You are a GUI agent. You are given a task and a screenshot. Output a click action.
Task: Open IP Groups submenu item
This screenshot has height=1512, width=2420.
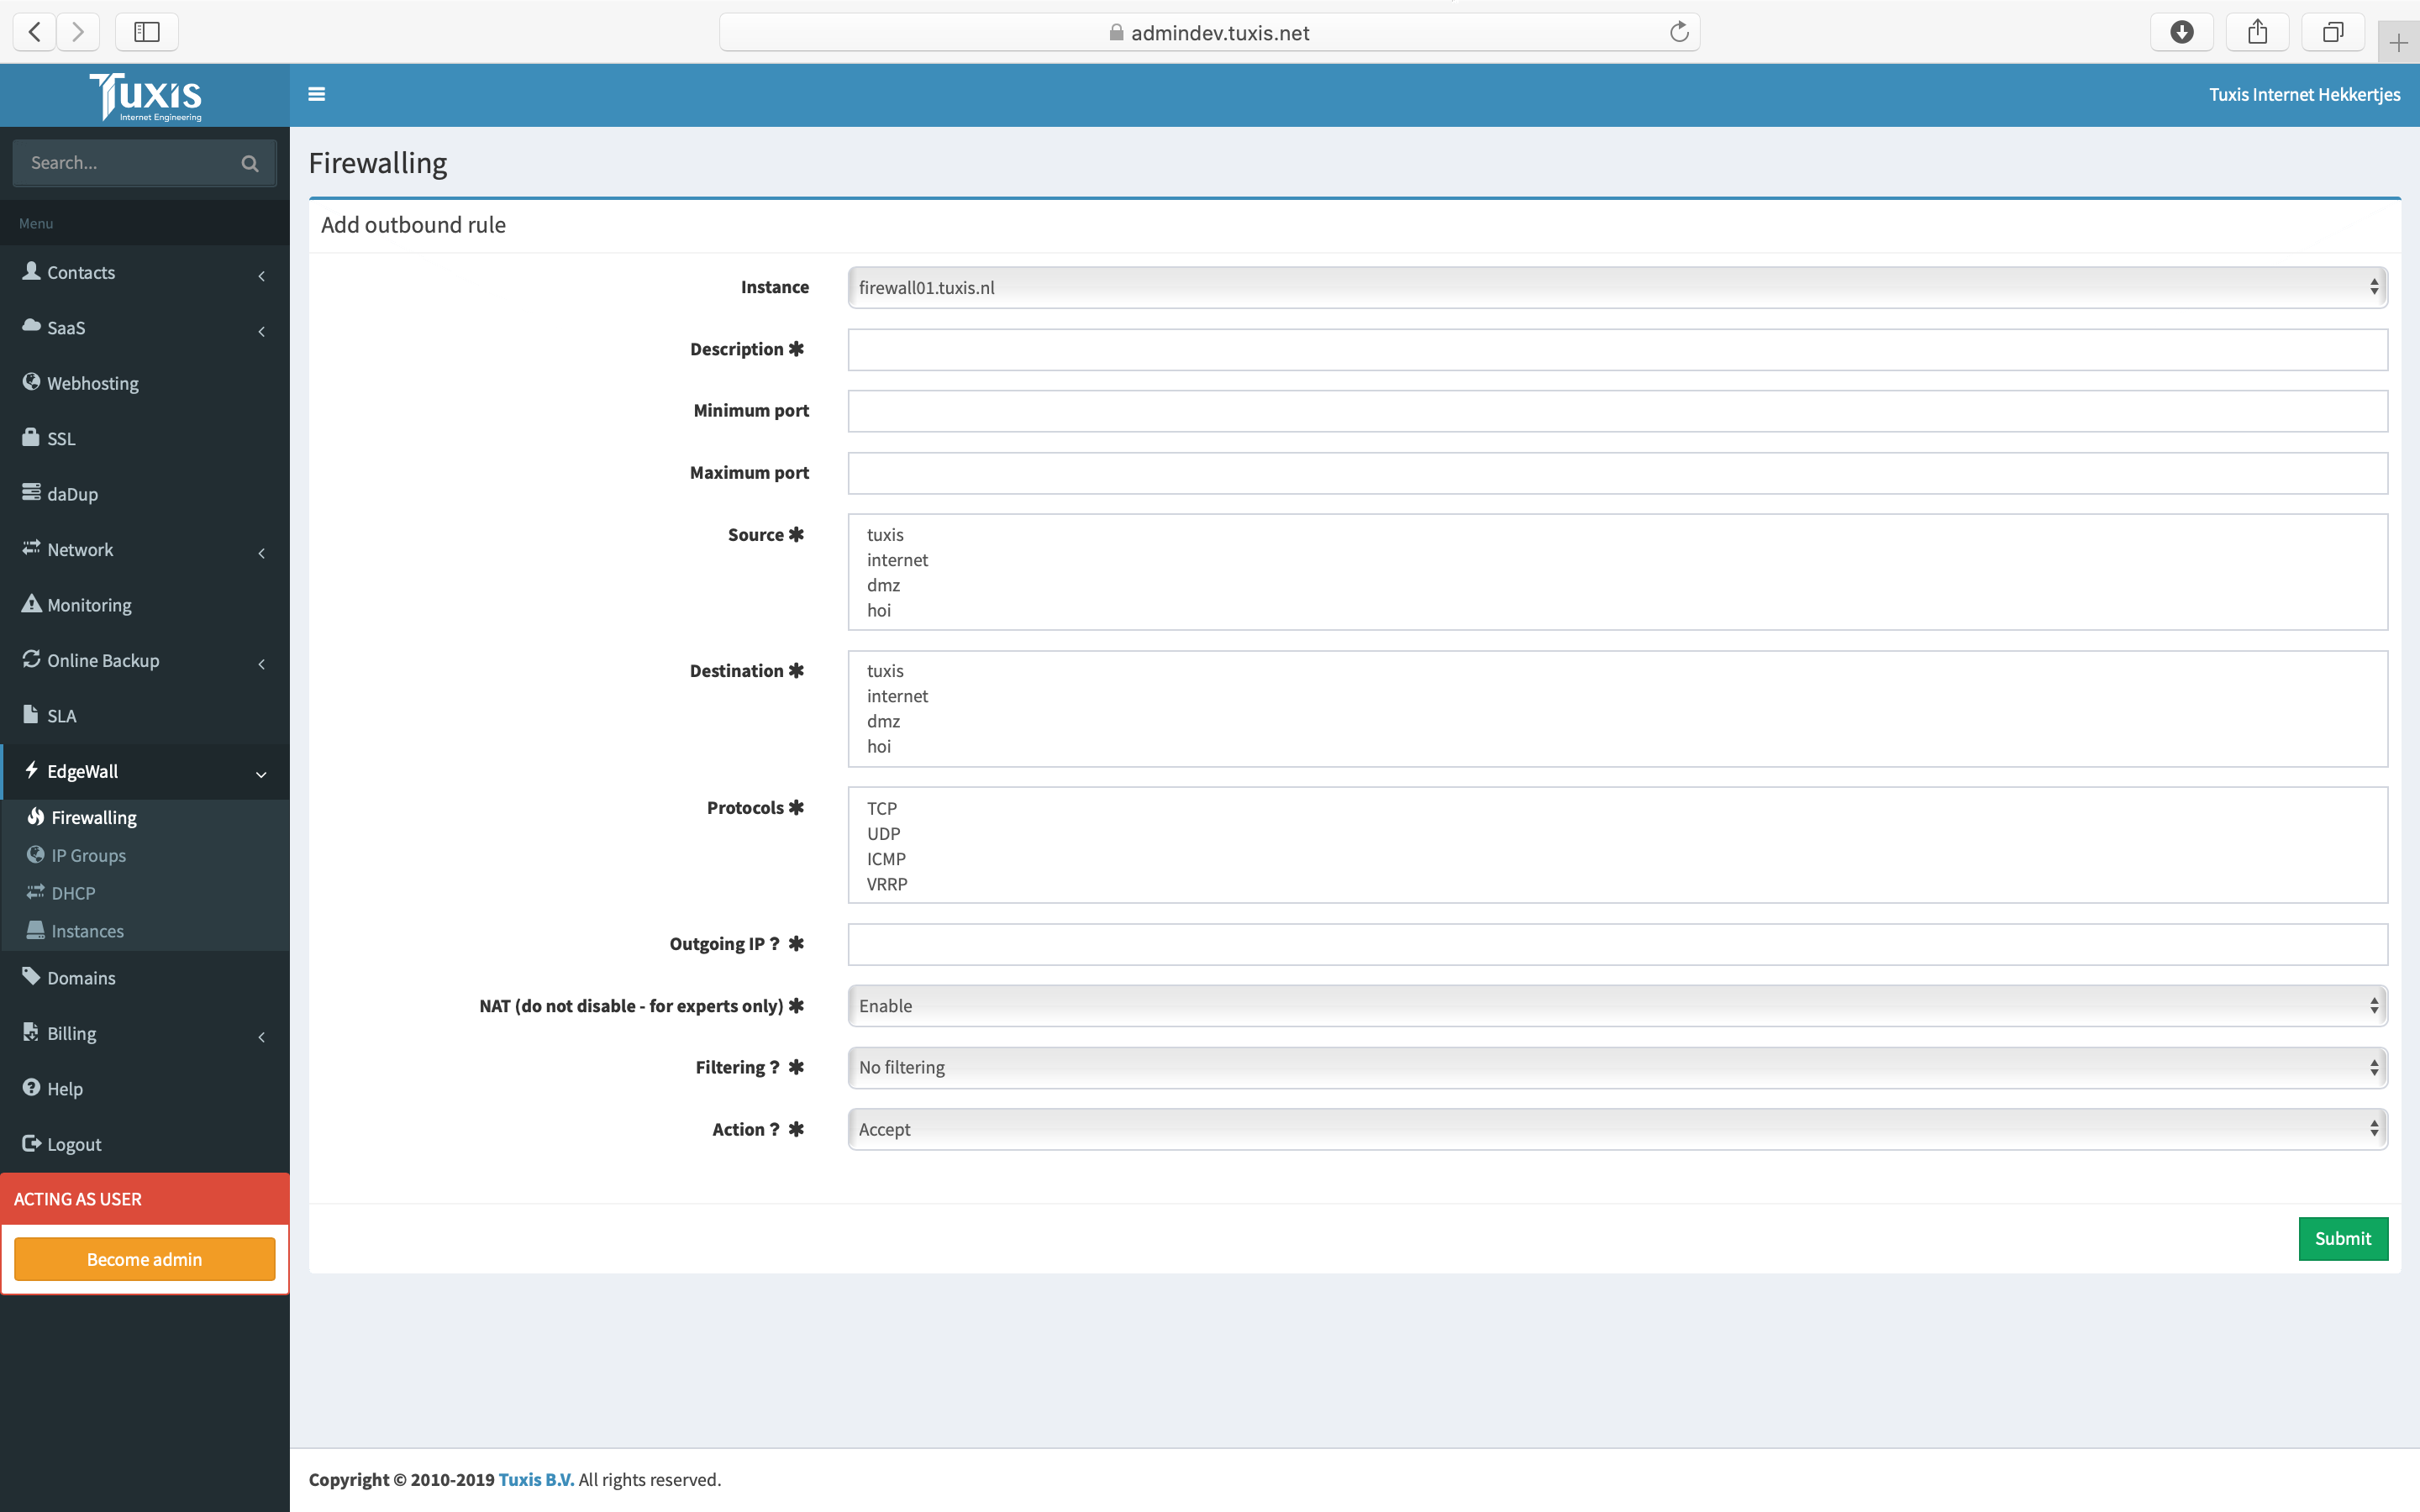(x=89, y=855)
